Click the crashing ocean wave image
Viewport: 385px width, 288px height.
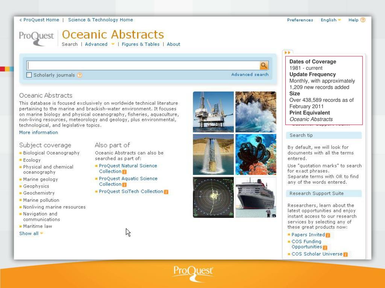point(256,112)
